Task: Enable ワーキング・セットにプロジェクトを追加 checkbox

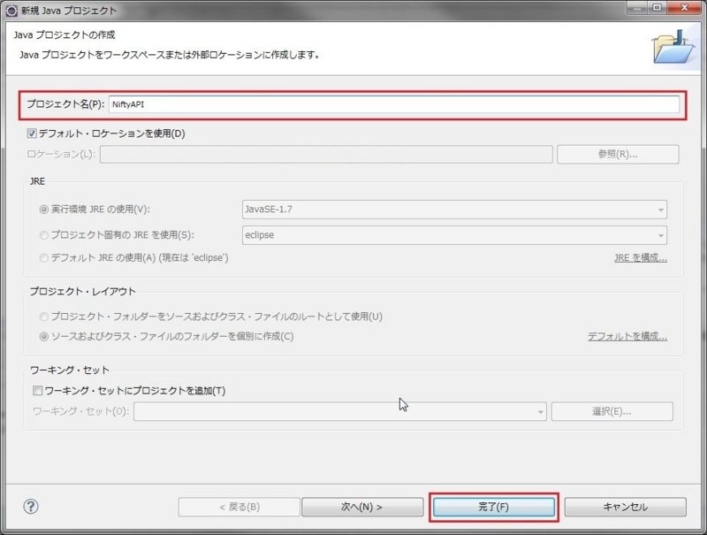Action: click(38, 391)
